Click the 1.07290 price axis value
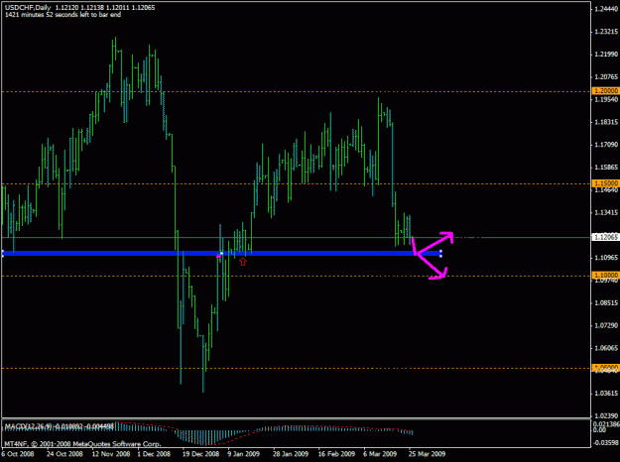Screen dimensions: 620x462 (606, 325)
